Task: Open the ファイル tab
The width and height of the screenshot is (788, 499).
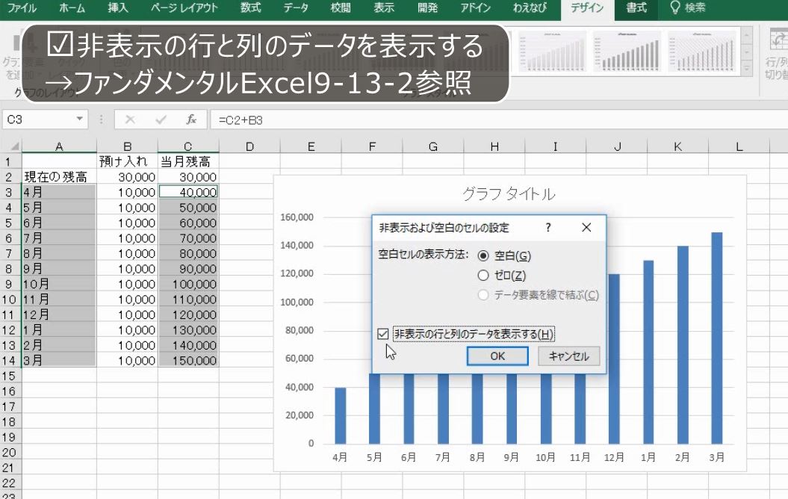Action: click(22, 8)
